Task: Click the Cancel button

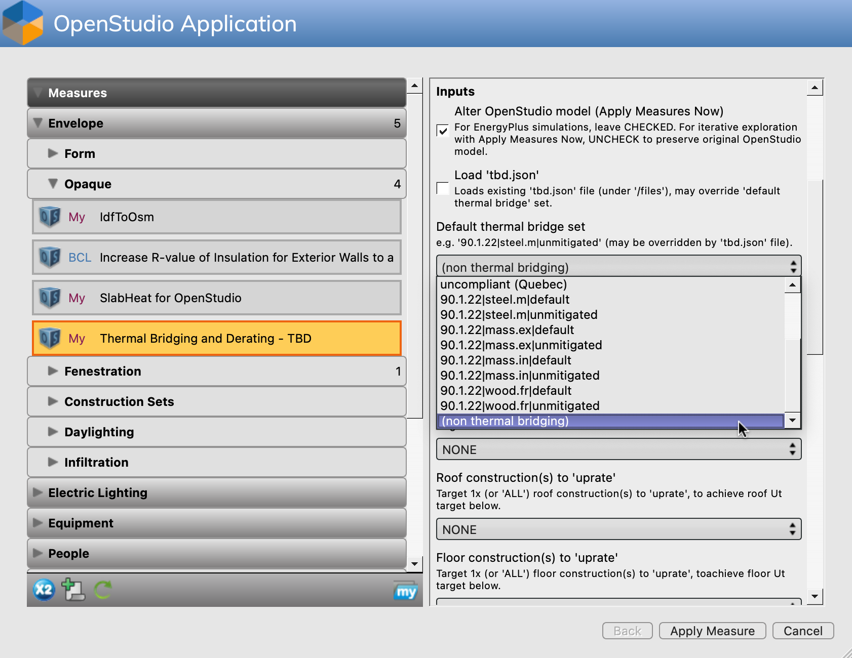Action: pos(803,631)
